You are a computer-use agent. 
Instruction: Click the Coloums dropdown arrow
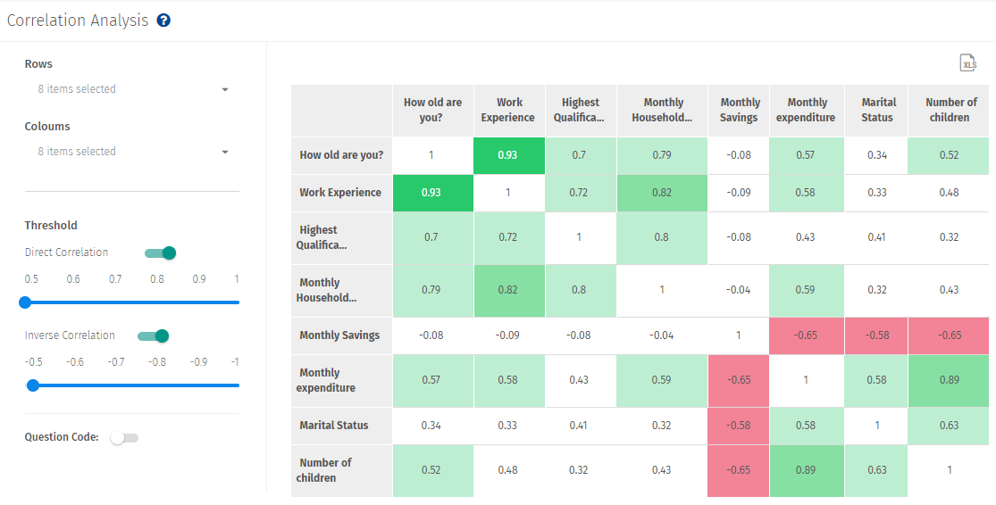click(x=225, y=152)
